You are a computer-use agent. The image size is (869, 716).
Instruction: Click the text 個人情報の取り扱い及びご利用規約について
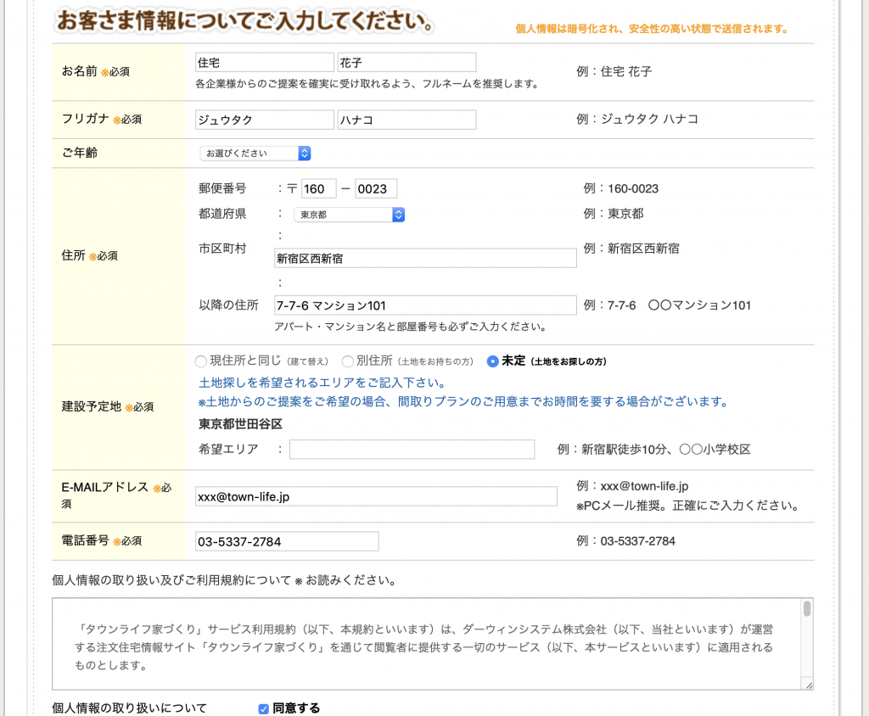[171, 580]
